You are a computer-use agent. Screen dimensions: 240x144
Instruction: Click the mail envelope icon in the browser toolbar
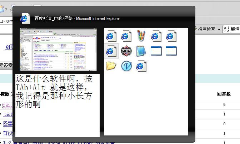tap(1, 9)
